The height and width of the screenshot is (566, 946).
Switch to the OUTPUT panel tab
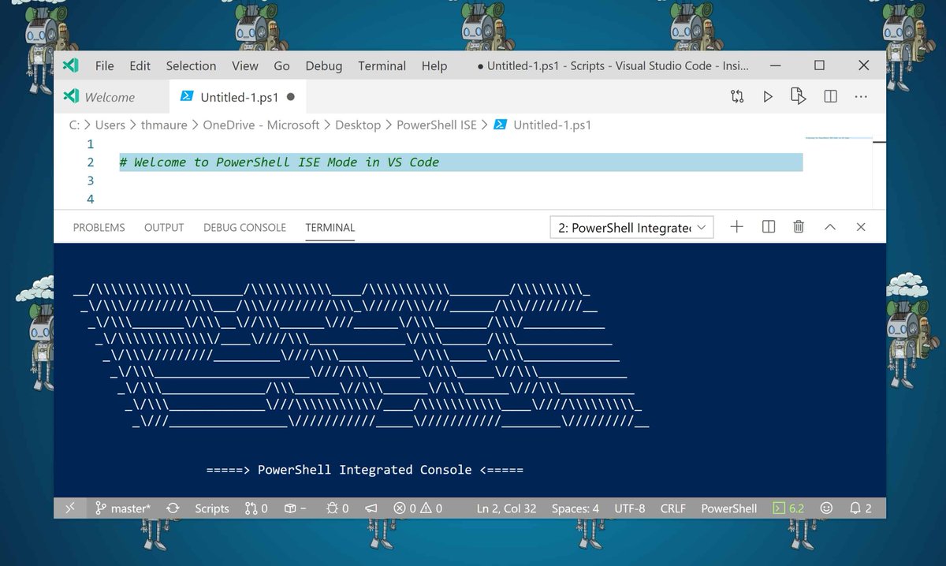click(164, 227)
